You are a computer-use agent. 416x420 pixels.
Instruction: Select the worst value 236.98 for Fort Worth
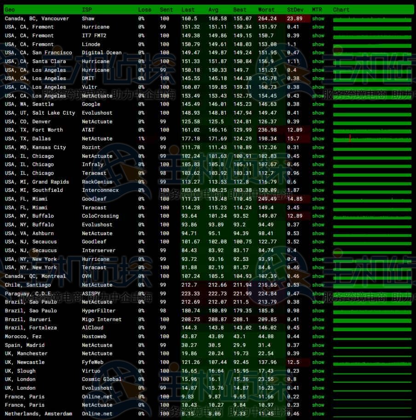pyautogui.click(x=268, y=130)
